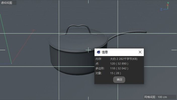Click the 确定 button in the info dialog
This screenshot has width=177, height=100.
point(119,80)
